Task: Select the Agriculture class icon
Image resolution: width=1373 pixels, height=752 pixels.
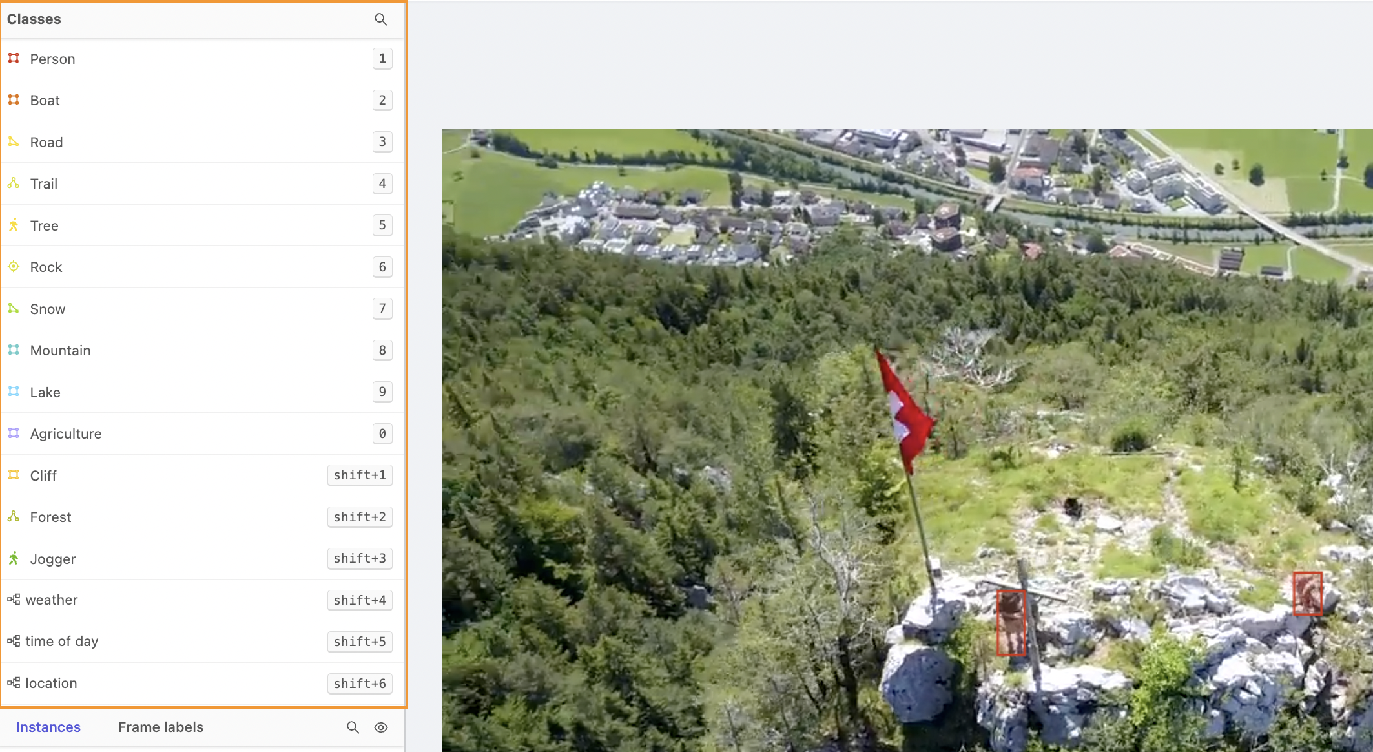Action: click(x=14, y=433)
